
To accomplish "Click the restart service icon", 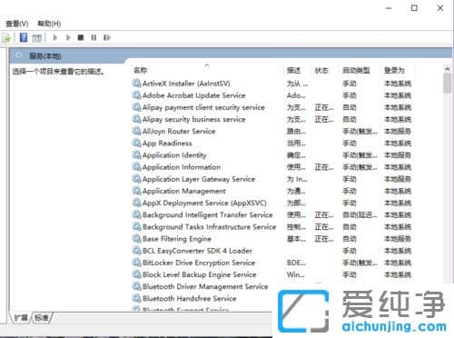I will click(106, 37).
